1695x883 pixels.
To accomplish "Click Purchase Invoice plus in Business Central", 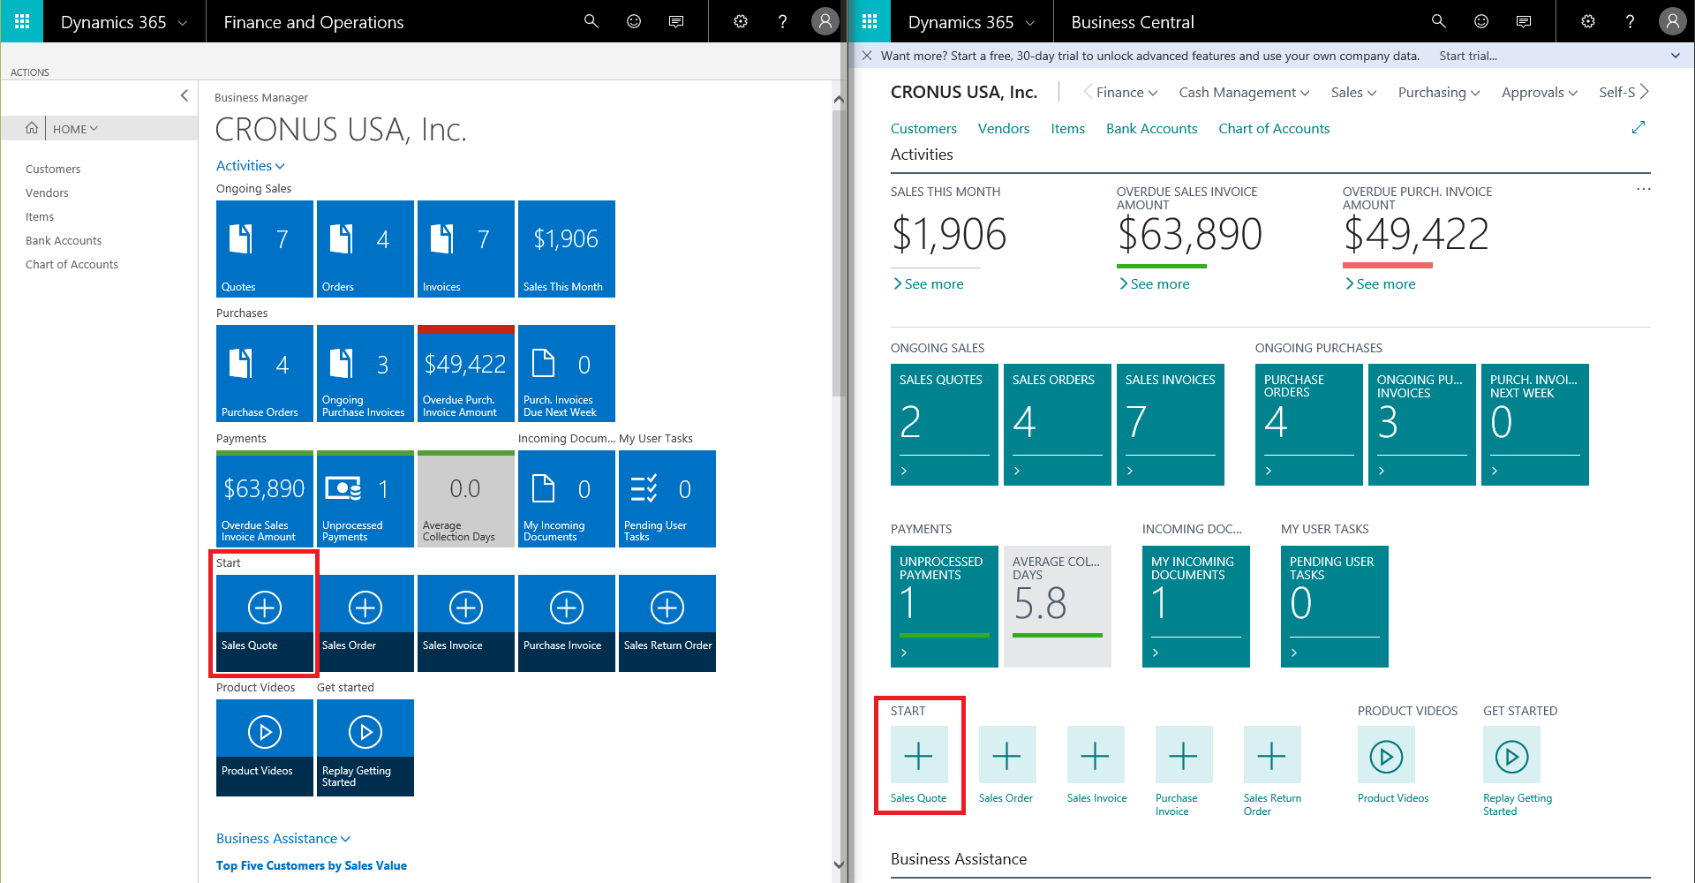I will (1184, 755).
